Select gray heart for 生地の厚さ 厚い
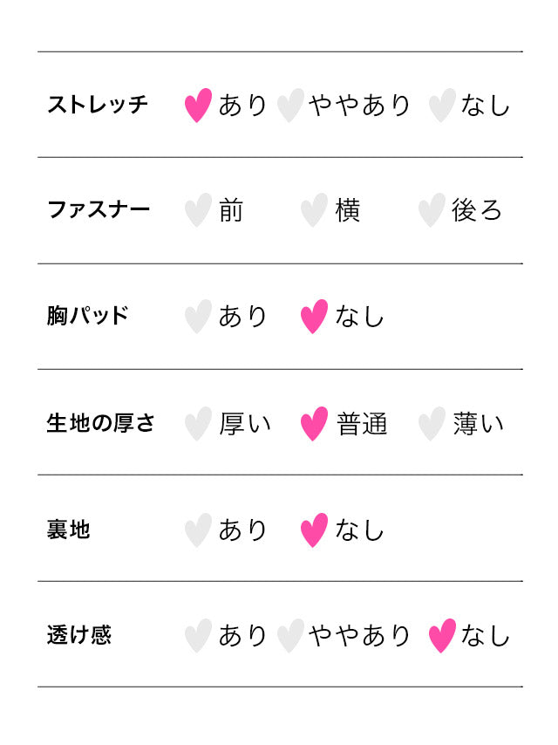This screenshot has height=745, width=558. click(x=198, y=424)
